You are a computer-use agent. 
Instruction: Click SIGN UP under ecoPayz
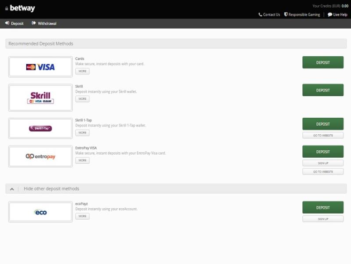point(323,219)
